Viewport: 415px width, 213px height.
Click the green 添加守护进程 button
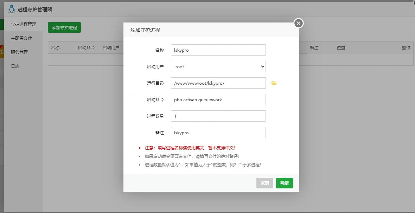pos(64,27)
